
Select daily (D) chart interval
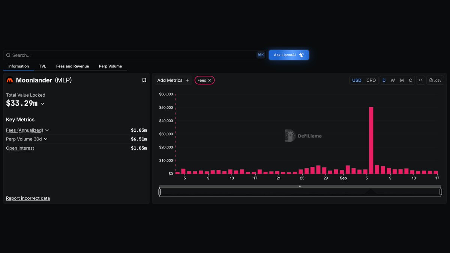384,80
